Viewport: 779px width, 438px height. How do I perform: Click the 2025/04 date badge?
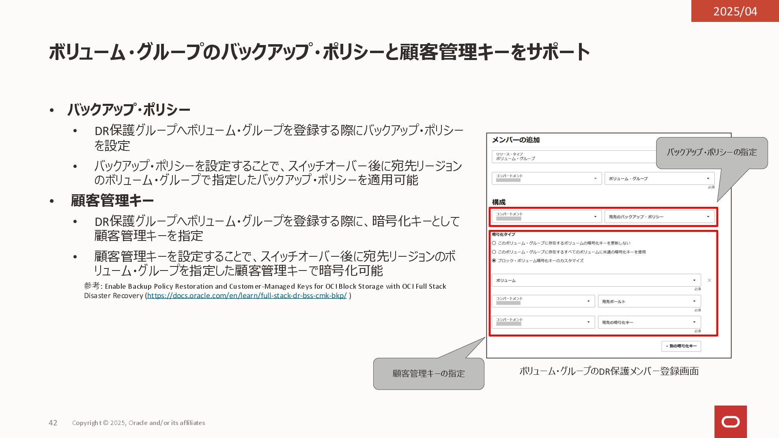(735, 11)
